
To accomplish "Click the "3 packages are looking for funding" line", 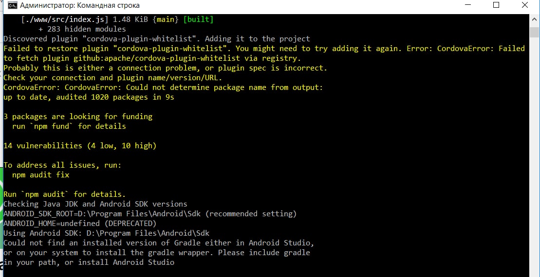I will point(78,117).
